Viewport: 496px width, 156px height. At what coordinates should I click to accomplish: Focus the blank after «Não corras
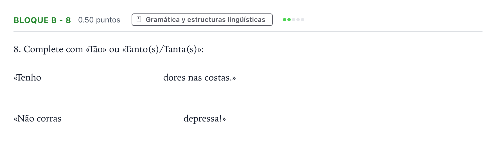click(122, 118)
